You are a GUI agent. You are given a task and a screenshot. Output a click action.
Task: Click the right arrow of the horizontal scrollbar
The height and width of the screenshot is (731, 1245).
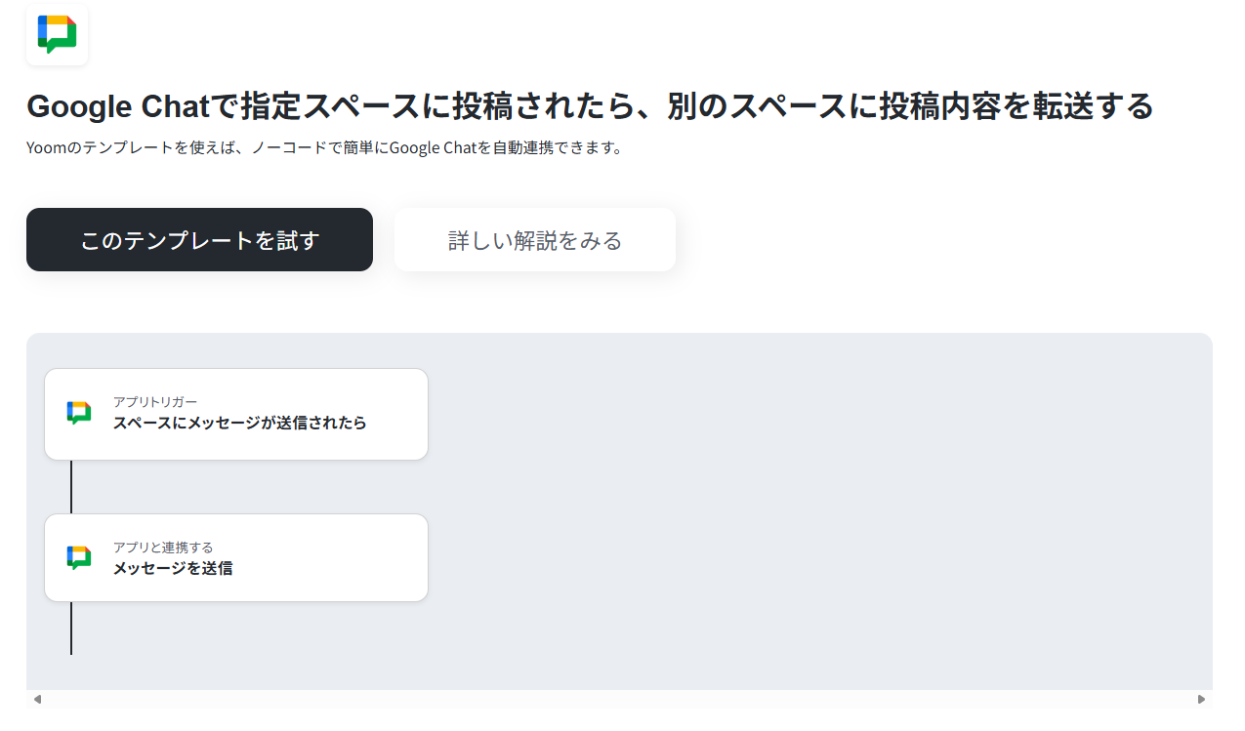click(1201, 699)
